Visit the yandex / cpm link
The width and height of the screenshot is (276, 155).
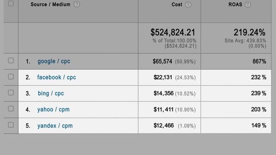[x=55, y=126]
